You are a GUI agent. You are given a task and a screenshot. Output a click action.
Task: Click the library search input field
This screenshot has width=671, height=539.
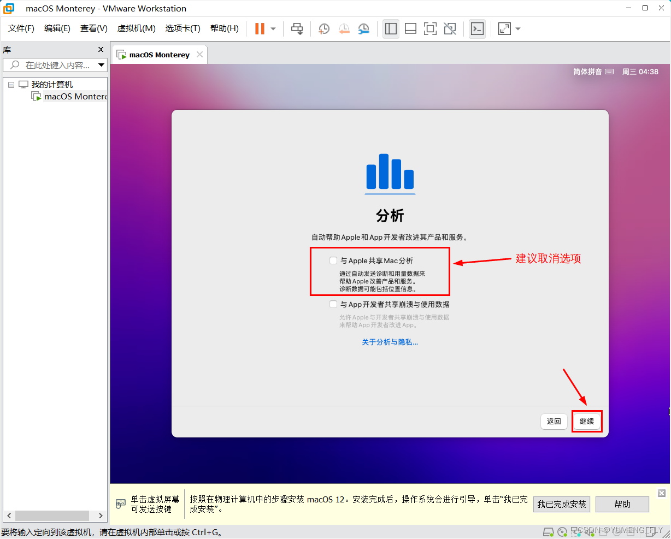50,65
